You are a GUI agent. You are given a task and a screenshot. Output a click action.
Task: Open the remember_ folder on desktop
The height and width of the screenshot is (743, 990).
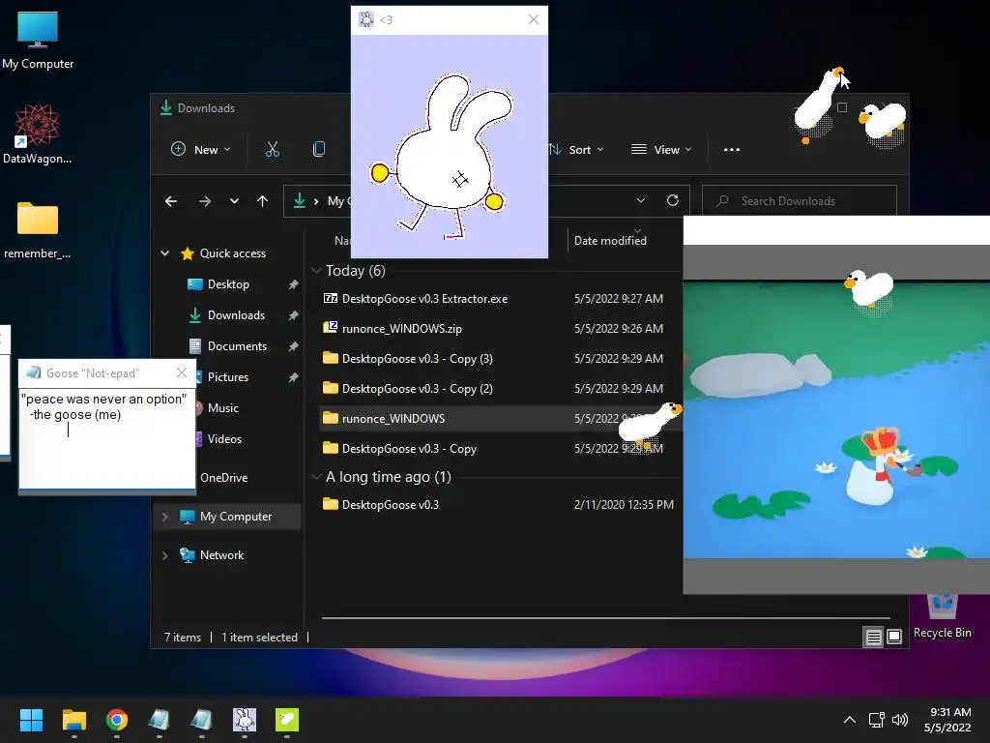click(38, 230)
